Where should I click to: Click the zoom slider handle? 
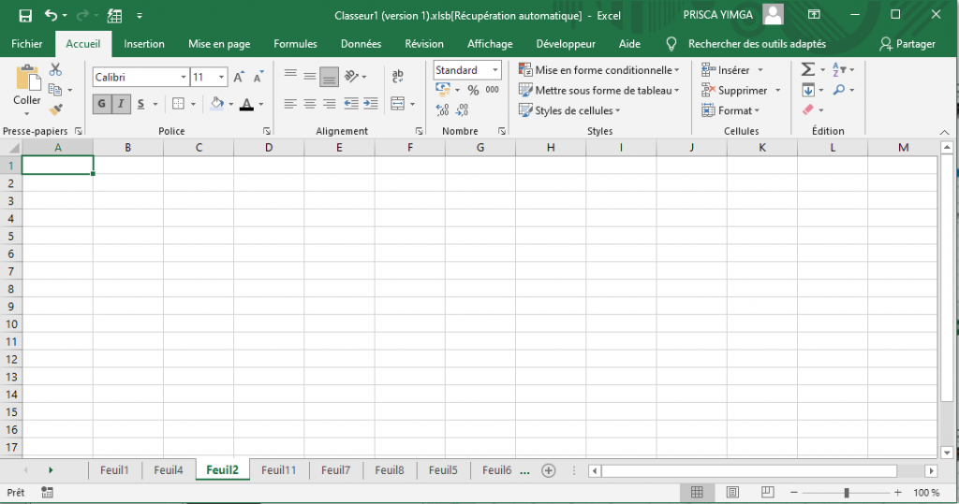(847, 493)
